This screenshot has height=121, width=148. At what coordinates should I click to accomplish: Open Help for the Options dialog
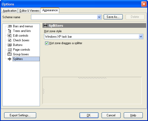(133, 115)
